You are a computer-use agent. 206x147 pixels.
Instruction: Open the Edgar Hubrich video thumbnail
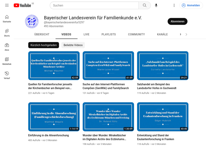coord(163,117)
